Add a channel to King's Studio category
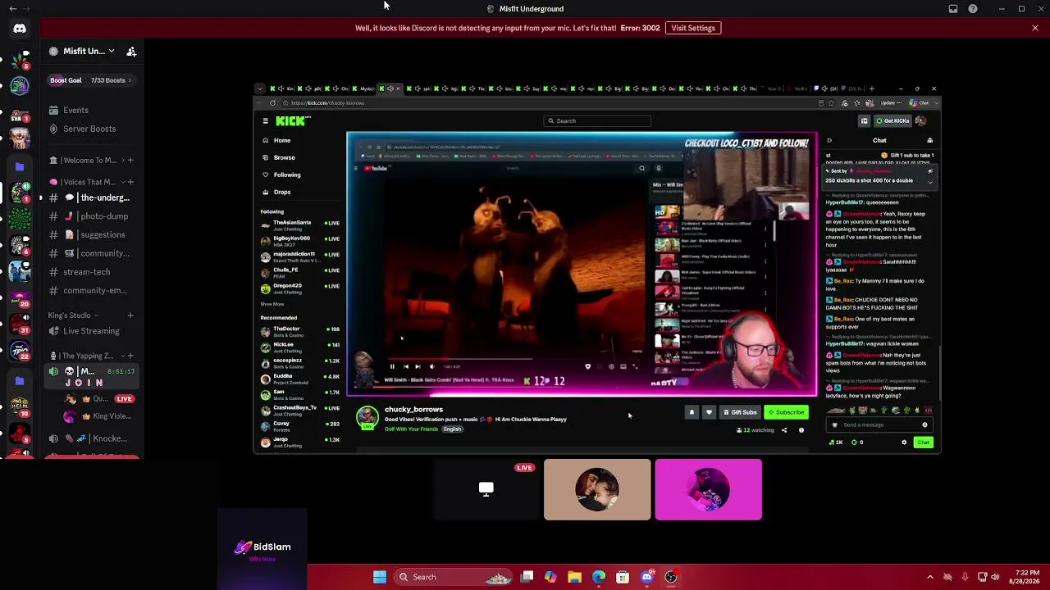 [x=130, y=315]
